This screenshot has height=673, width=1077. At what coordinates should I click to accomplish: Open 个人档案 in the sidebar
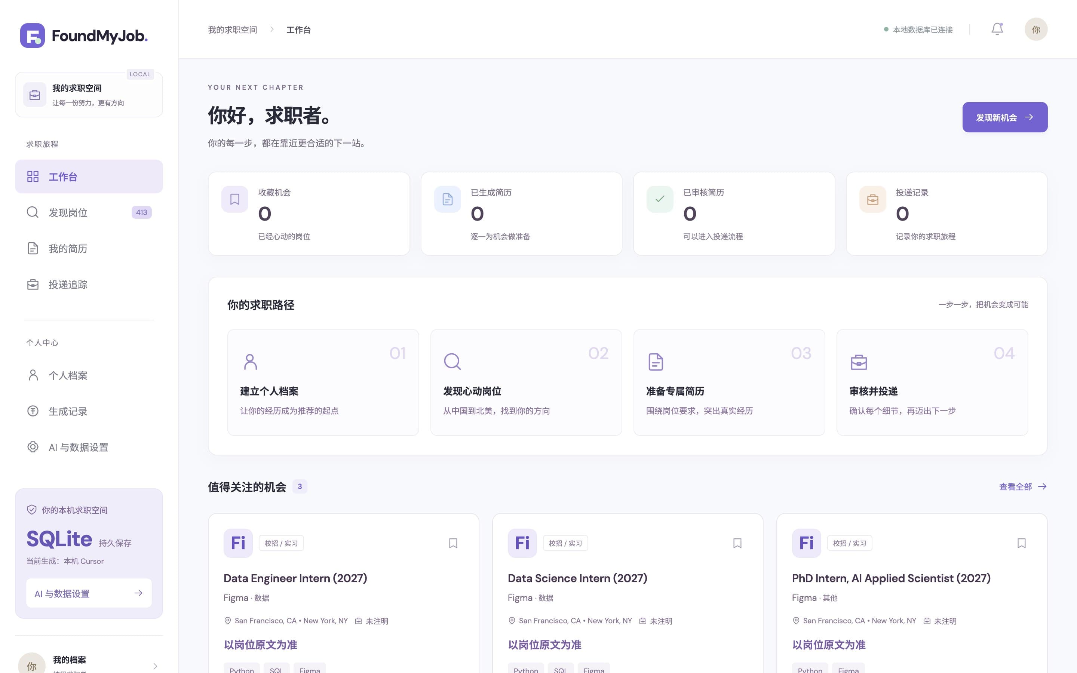[x=89, y=375]
